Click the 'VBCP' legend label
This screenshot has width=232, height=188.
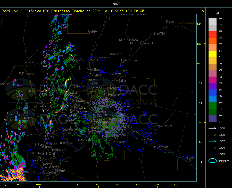tap(222, 129)
